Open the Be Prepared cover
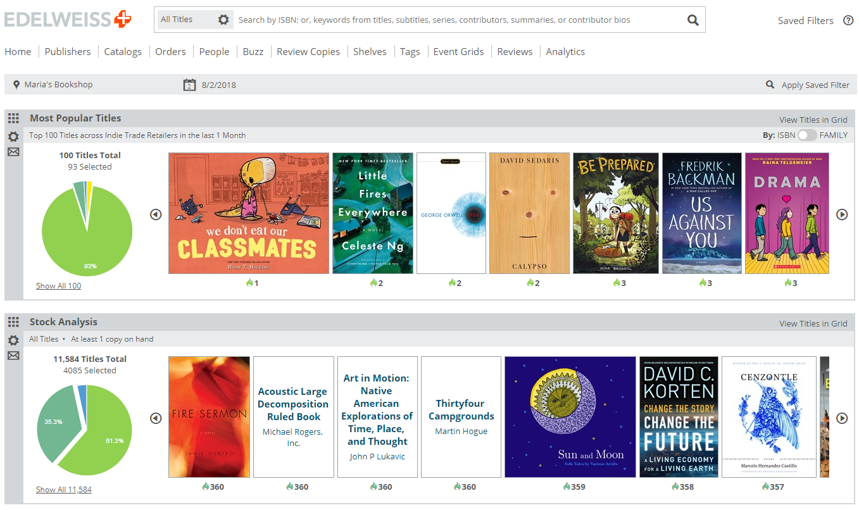Image resolution: width=859 pixels, height=510 pixels. point(616,213)
